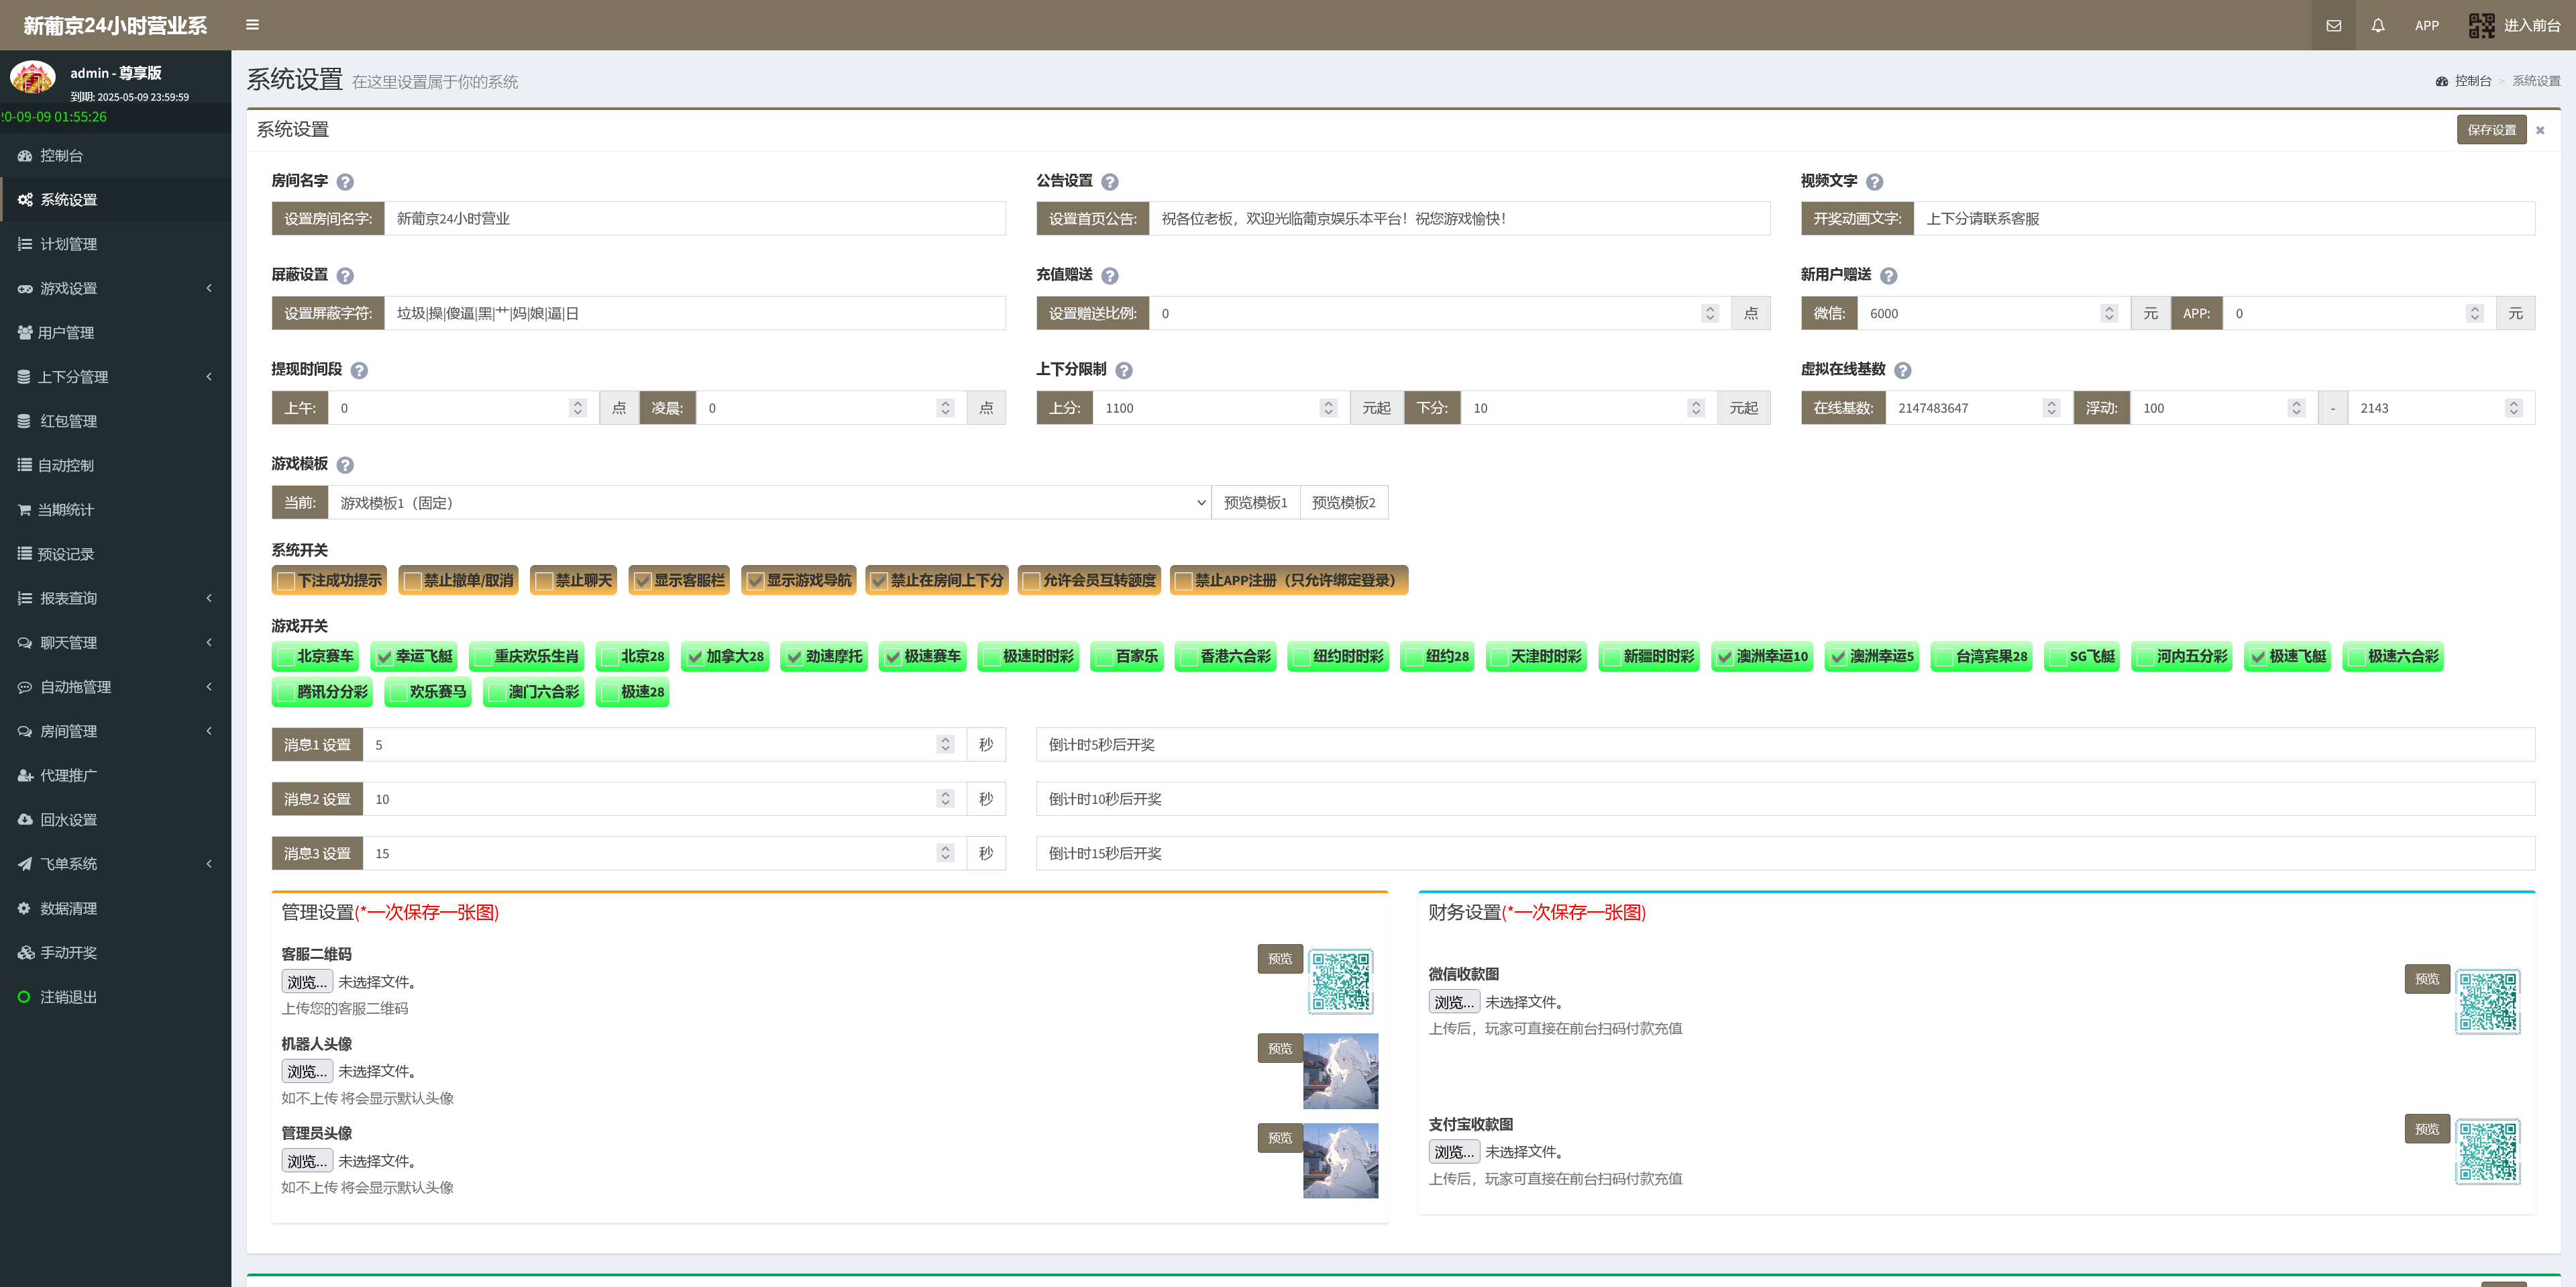2576x1287 pixels.
Task: Click help icon beside 虚拟在线基数
Action: [x=1902, y=370]
